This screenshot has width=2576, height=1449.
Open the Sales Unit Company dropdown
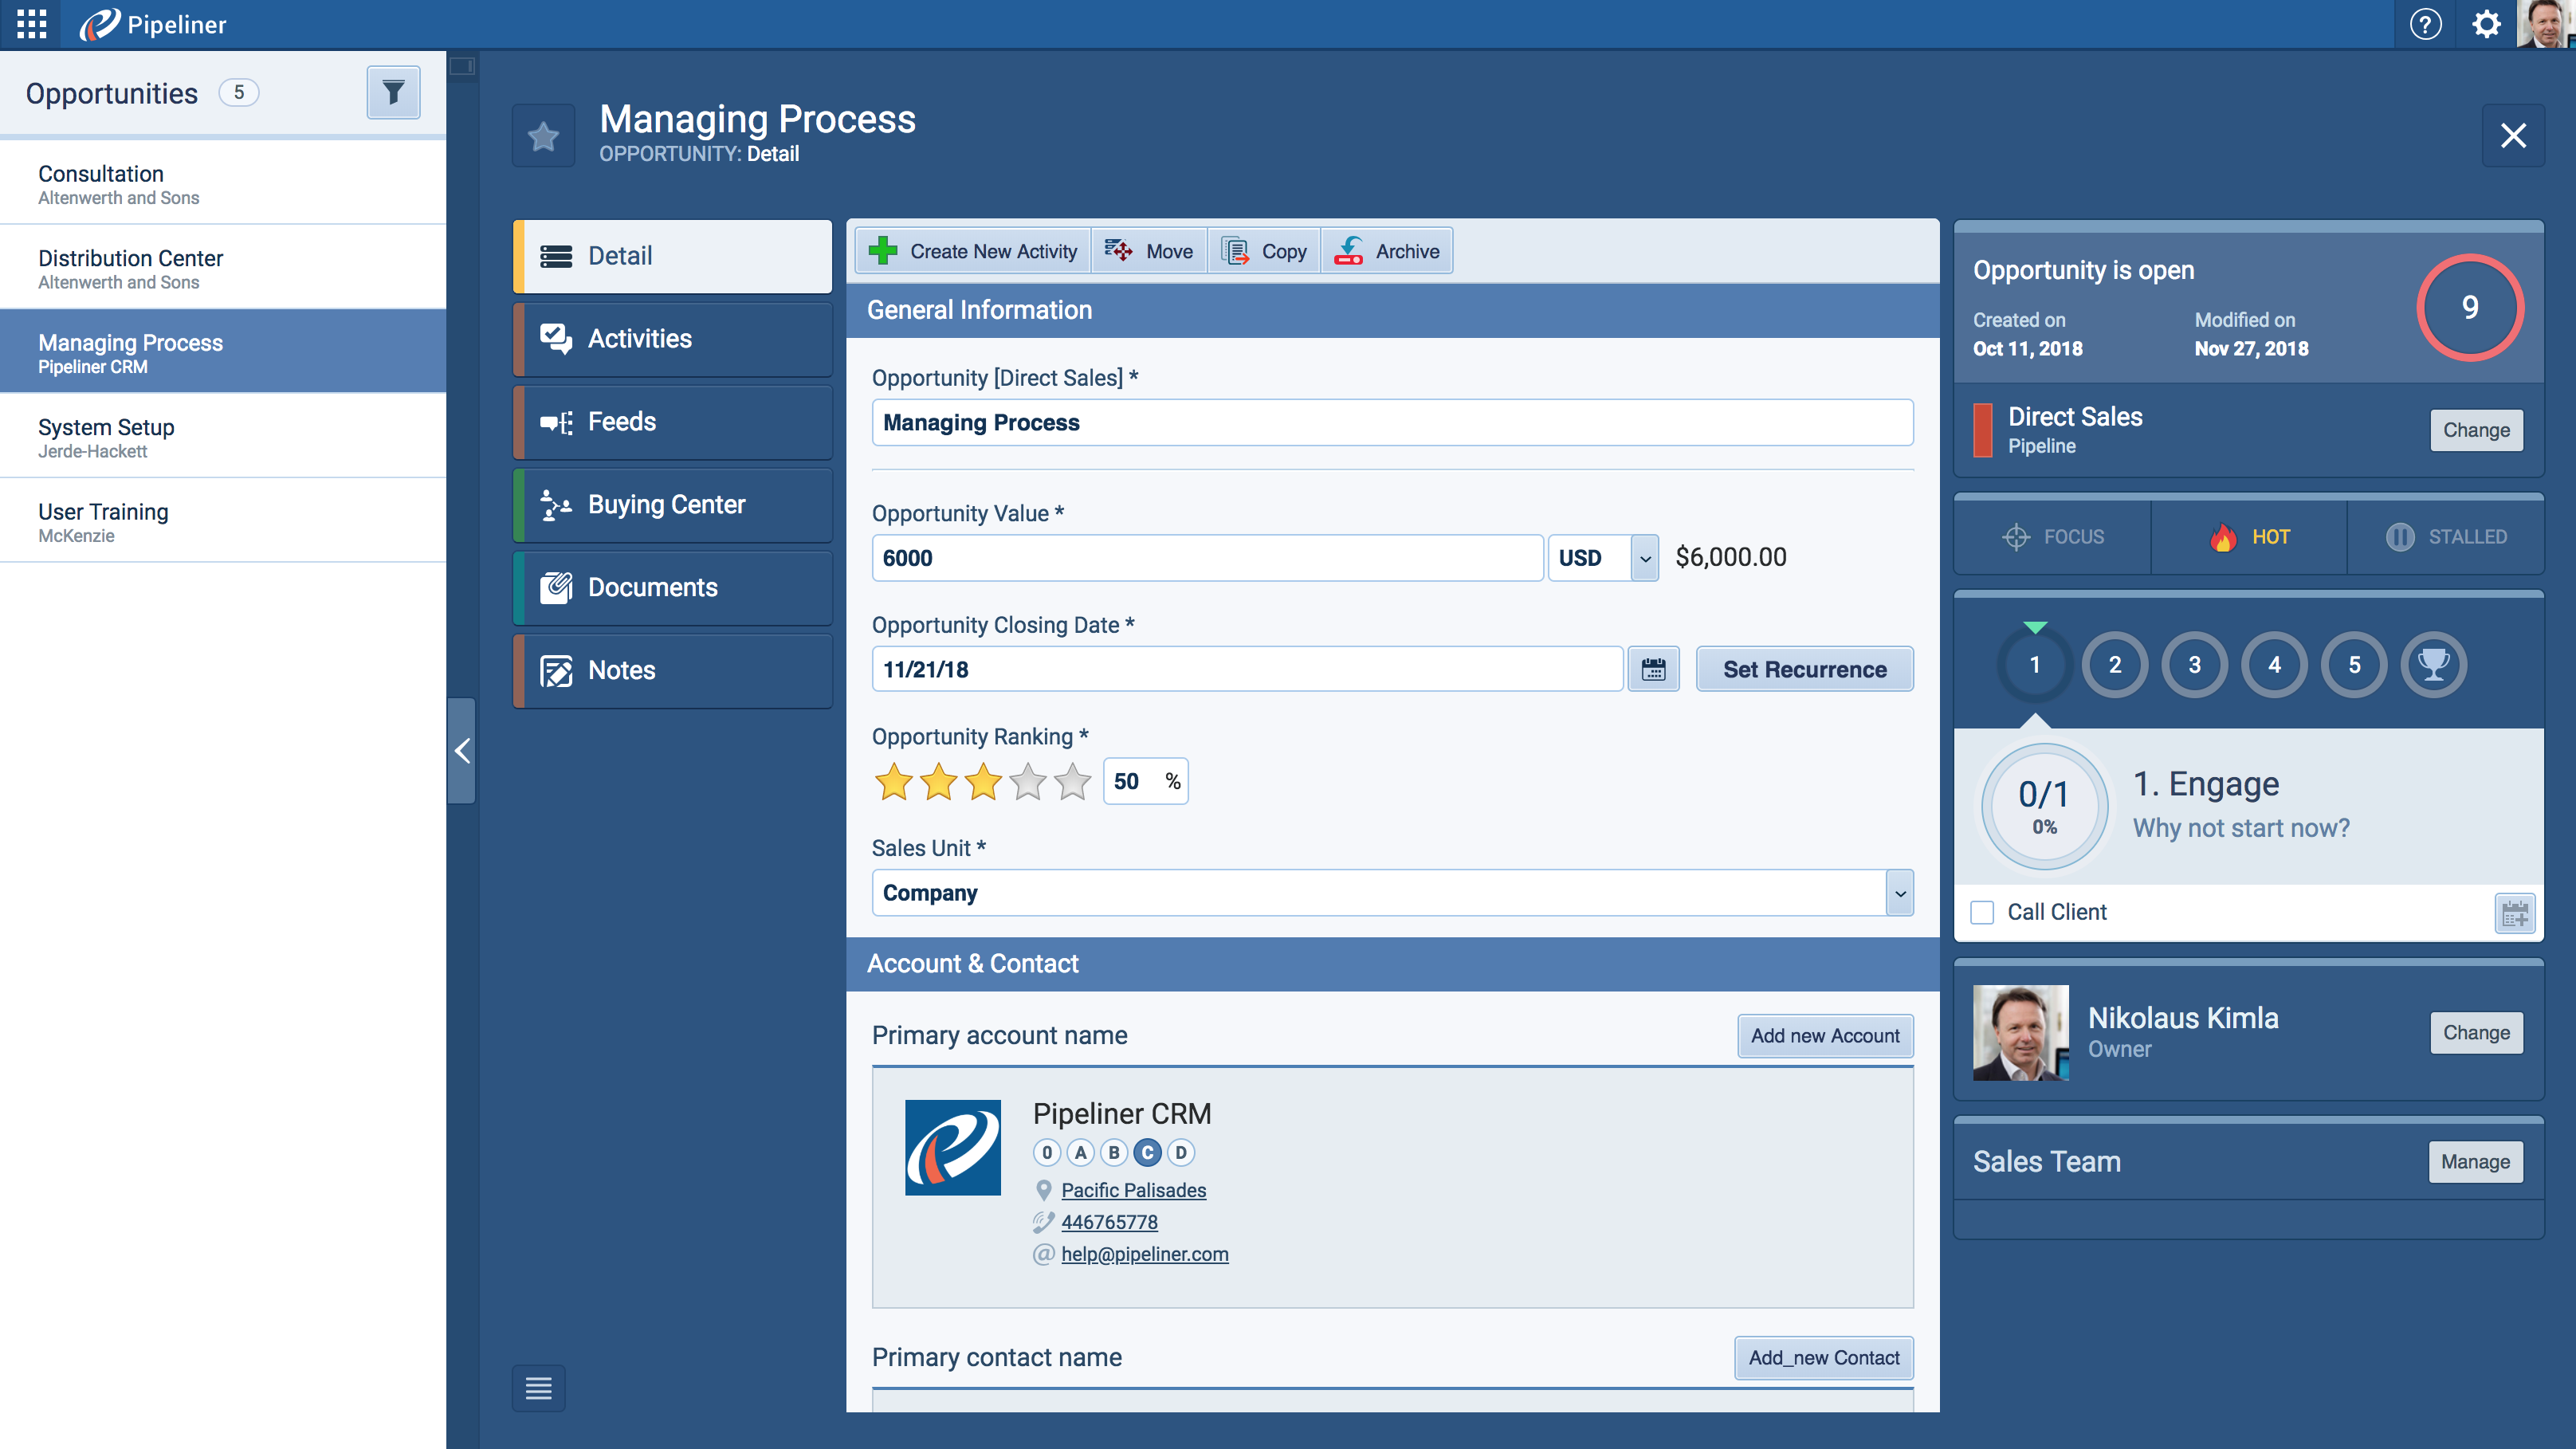click(x=1899, y=893)
